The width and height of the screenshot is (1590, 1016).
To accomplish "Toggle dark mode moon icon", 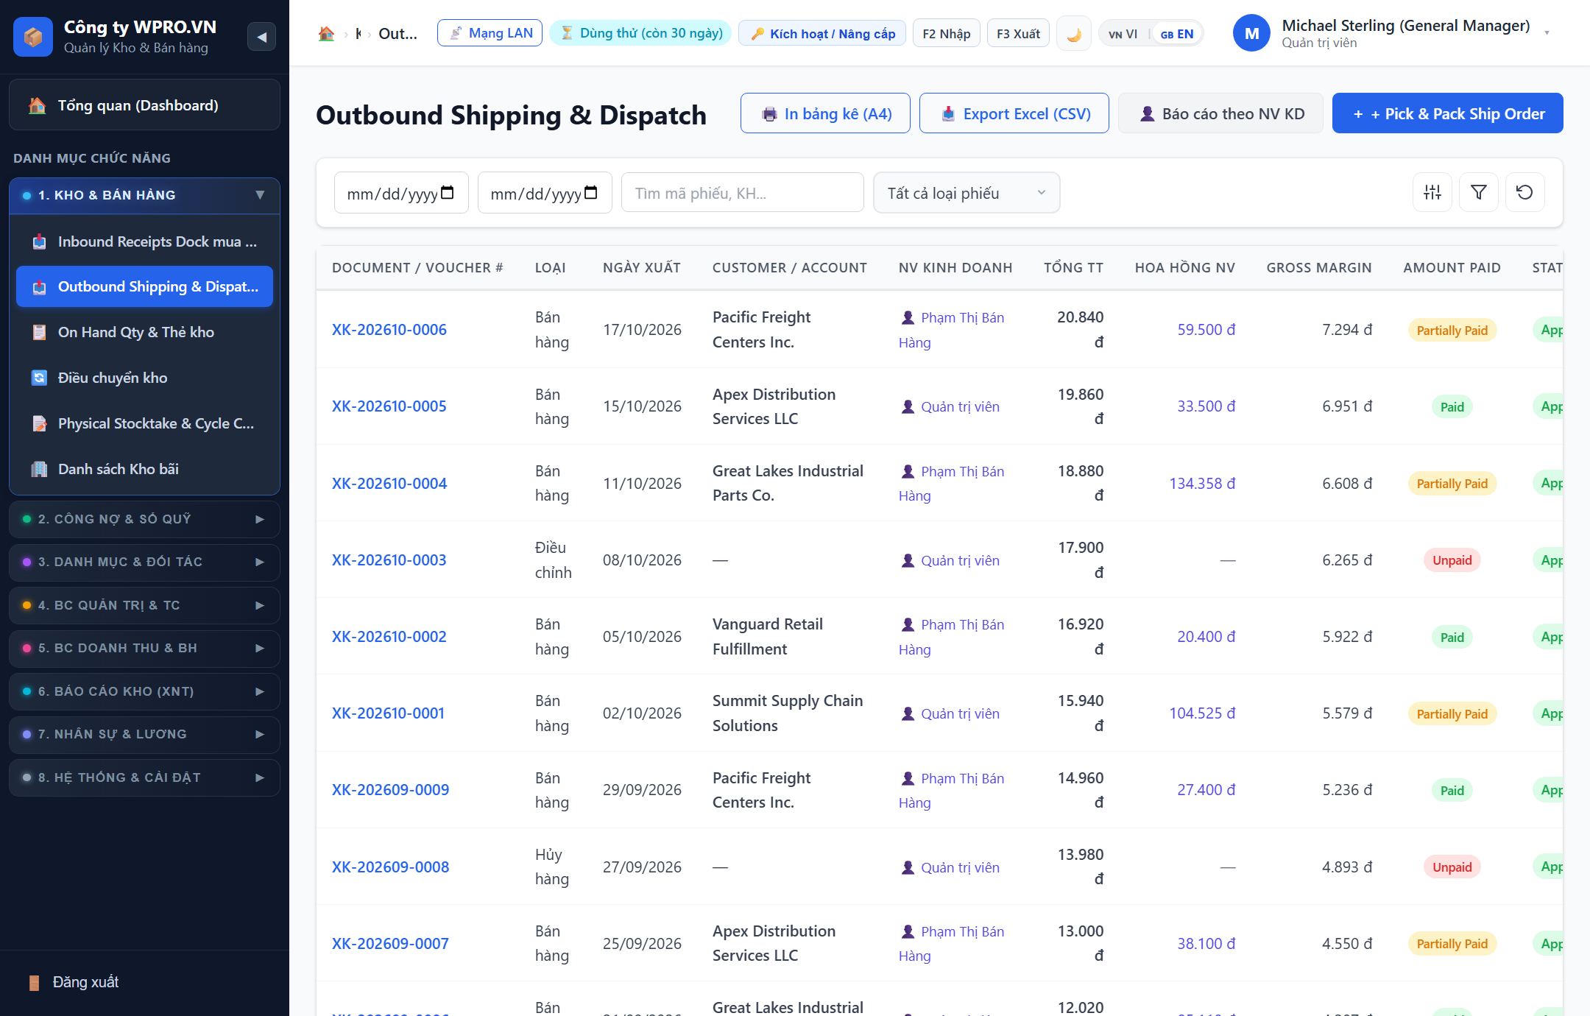I will pyautogui.click(x=1074, y=34).
